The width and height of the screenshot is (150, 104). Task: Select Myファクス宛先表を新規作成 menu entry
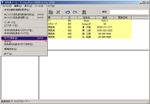(20, 14)
